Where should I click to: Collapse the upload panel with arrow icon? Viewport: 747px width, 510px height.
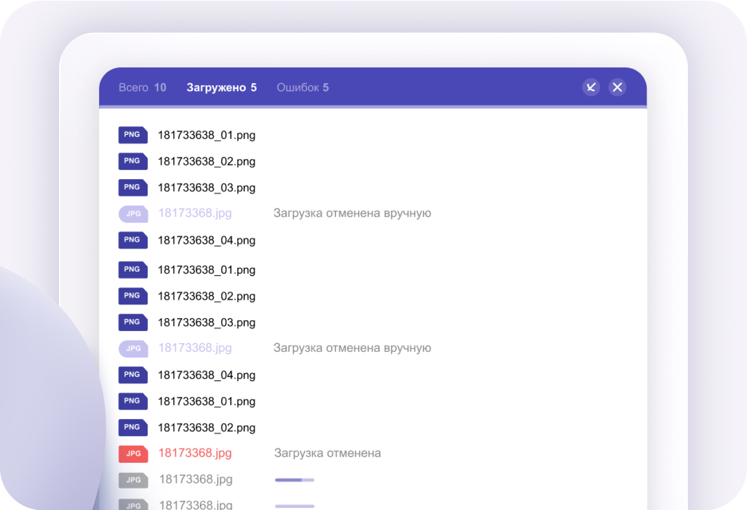(x=591, y=87)
